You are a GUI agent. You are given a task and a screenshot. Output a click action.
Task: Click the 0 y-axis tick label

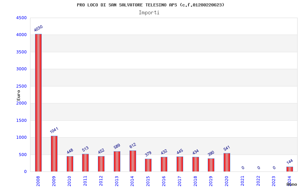tap(25, 171)
